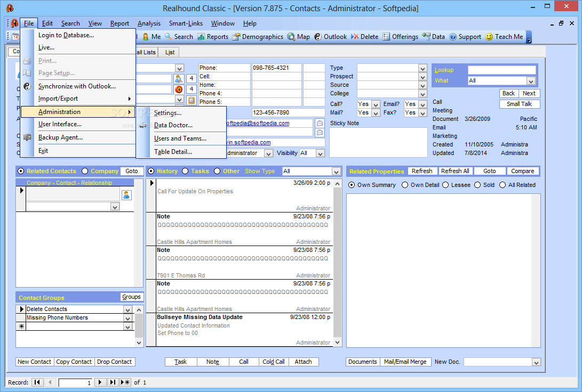Open the Visibility dropdown
This screenshot has width=582, height=392.
[321, 153]
